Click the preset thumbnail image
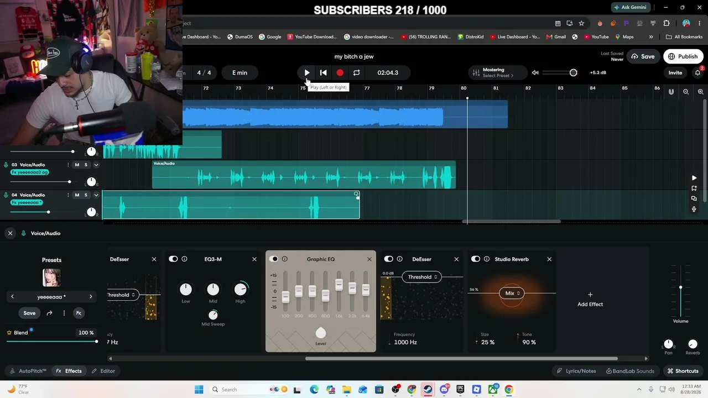This screenshot has width=708, height=398. click(x=51, y=277)
